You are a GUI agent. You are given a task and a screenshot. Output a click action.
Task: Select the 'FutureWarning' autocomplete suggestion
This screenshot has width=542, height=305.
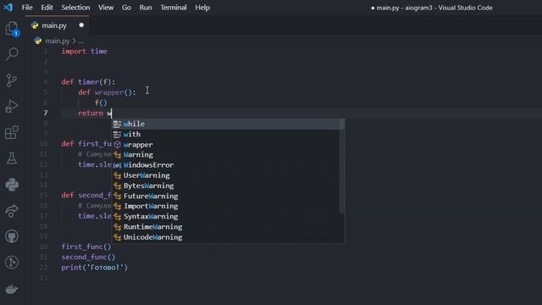click(x=226, y=196)
